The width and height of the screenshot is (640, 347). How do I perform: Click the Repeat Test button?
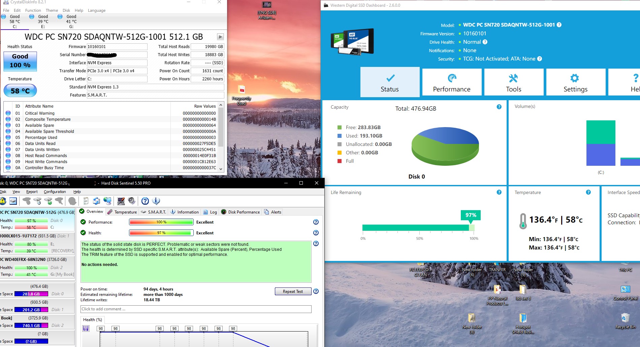click(x=293, y=291)
